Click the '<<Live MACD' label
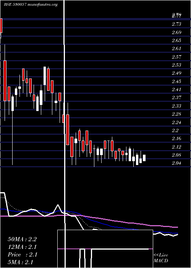 click(x=161, y=258)
